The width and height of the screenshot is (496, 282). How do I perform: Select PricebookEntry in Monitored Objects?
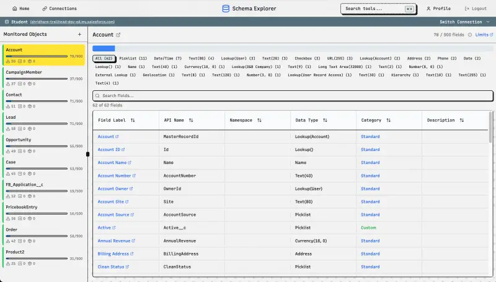tap(43, 212)
